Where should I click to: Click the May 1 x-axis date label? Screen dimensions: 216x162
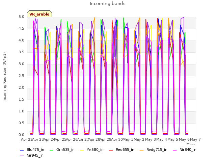click(128, 140)
